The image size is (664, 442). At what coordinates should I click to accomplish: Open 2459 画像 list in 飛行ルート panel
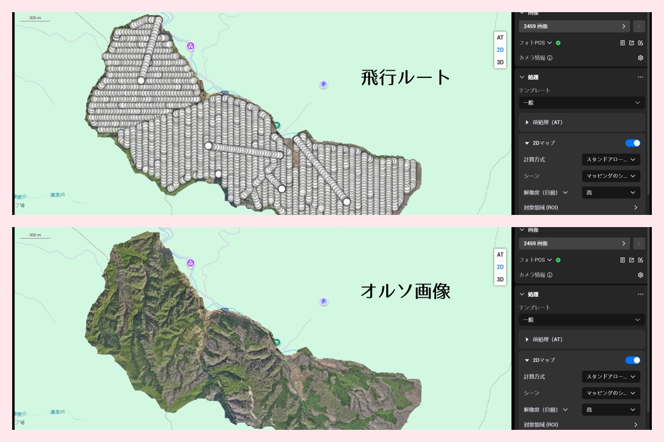pyautogui.click(x=574, y=26)
